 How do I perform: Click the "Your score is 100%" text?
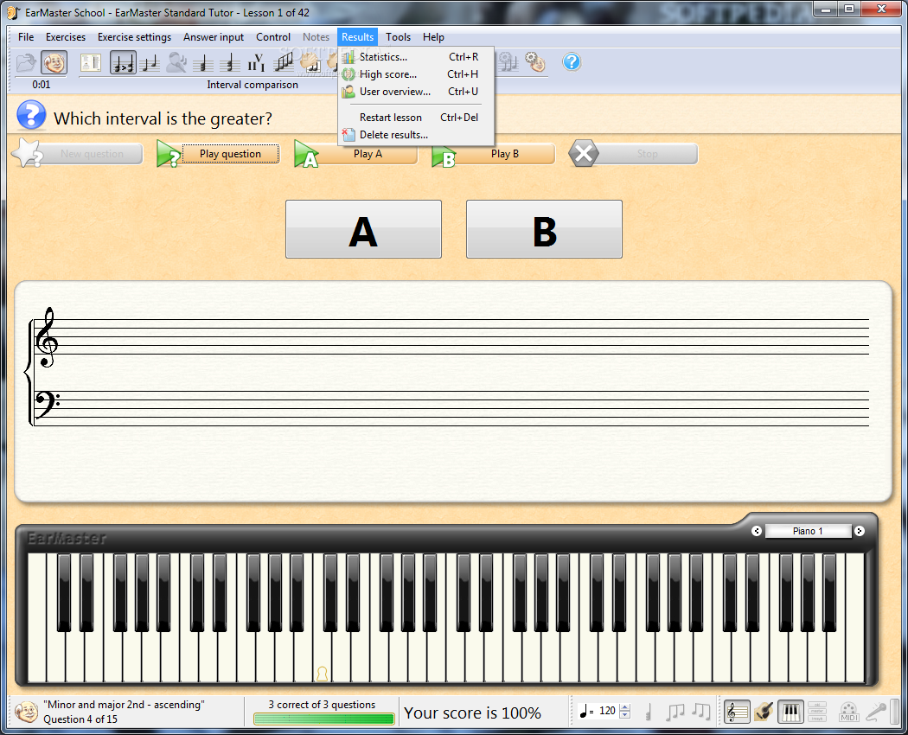pyautogui.click(x=472, y=713)
